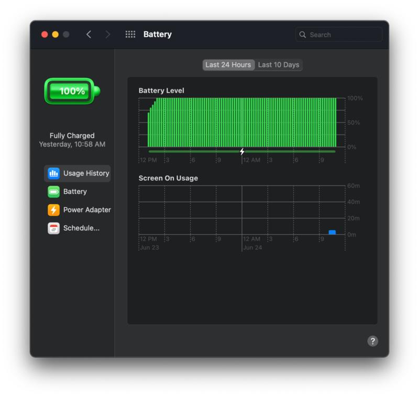Switch to the Last 10 Days view

coord(279,65)
